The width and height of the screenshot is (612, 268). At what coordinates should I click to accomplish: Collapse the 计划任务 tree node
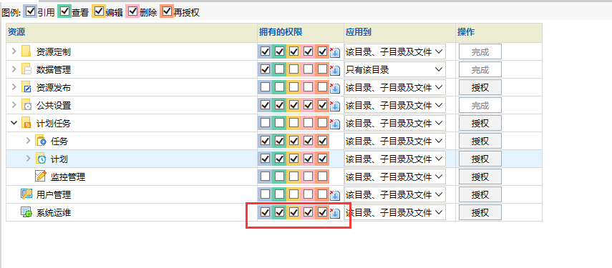click(x=14, y=123)
